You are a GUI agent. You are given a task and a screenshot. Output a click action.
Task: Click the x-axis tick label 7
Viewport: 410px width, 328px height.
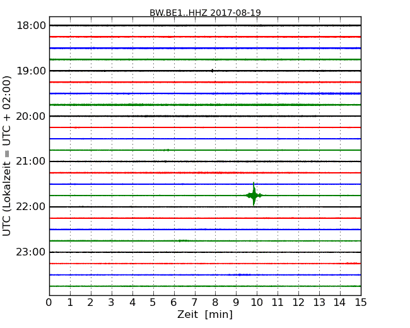point(194,302)
